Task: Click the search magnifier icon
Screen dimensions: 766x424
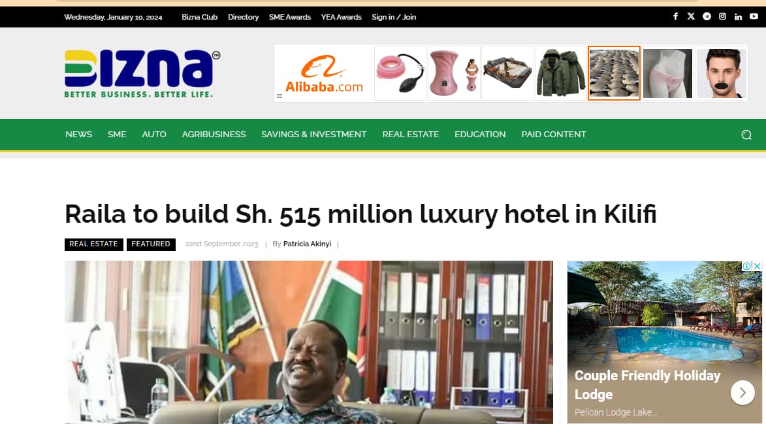Action: coord(746,135)
